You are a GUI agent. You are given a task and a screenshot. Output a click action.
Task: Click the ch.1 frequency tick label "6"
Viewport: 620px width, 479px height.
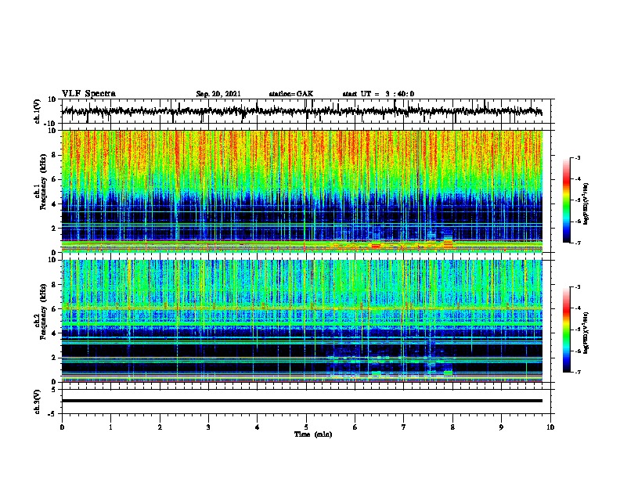point(54,179)
